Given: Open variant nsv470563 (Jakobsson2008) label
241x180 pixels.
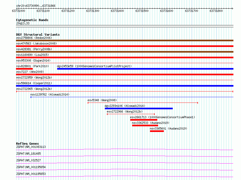Looking at the screenshot, I should (x=37, y=43).
